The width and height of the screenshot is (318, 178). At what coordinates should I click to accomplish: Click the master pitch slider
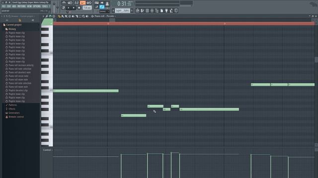coord(58,7)
